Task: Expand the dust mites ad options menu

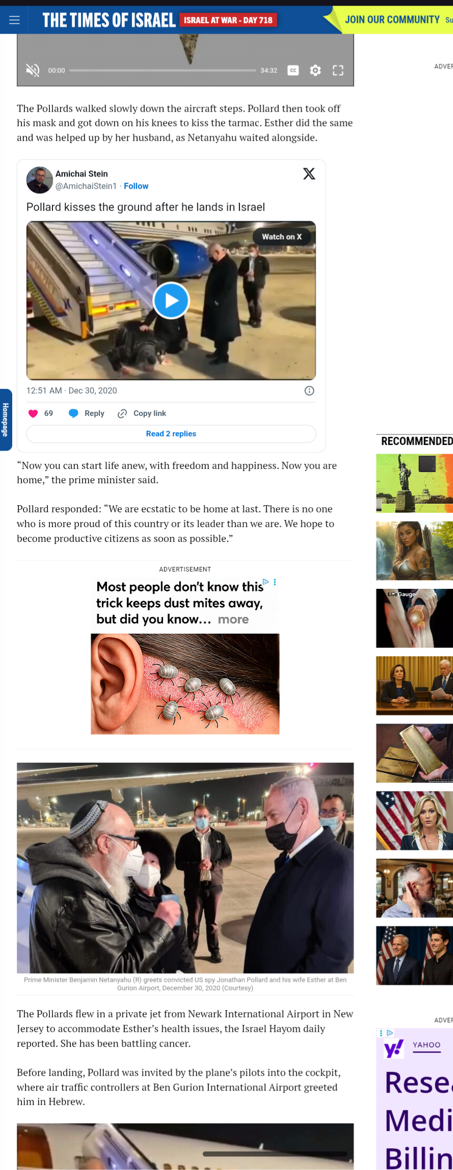Action: [275, 582]
